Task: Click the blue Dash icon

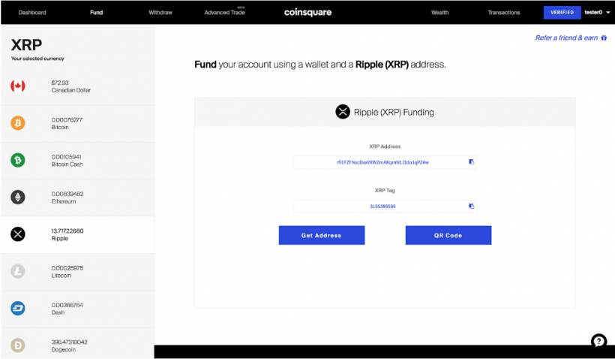Action: (x=18, y=308)
